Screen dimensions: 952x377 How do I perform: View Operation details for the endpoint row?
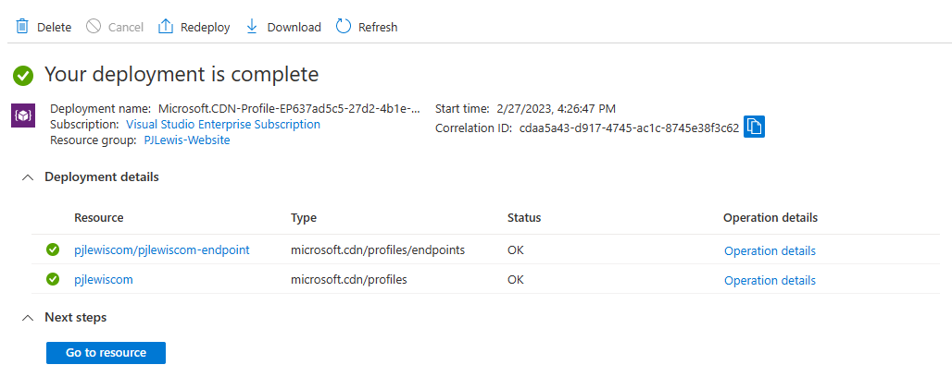click(770, 251)
